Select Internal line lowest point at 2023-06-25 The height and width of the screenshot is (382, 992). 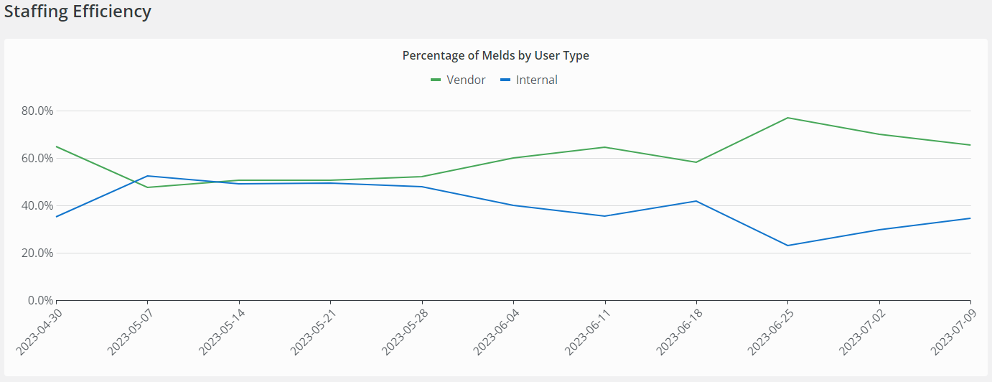[x=788, y=246]
